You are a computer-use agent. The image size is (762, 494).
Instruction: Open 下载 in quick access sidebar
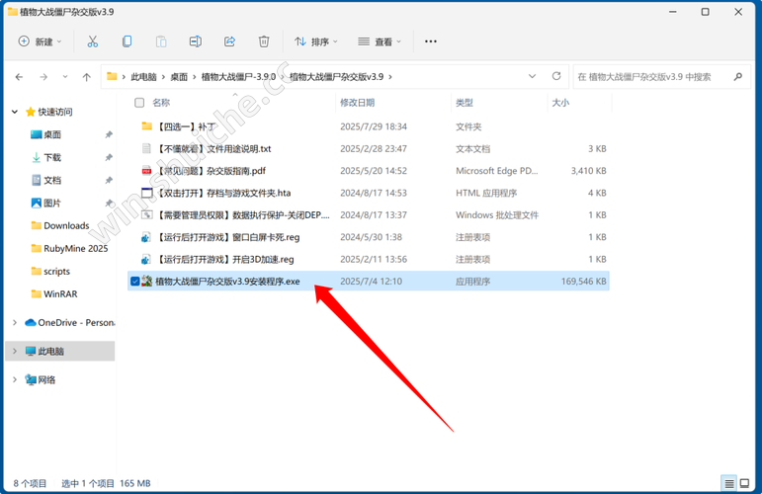coord(52,157)
